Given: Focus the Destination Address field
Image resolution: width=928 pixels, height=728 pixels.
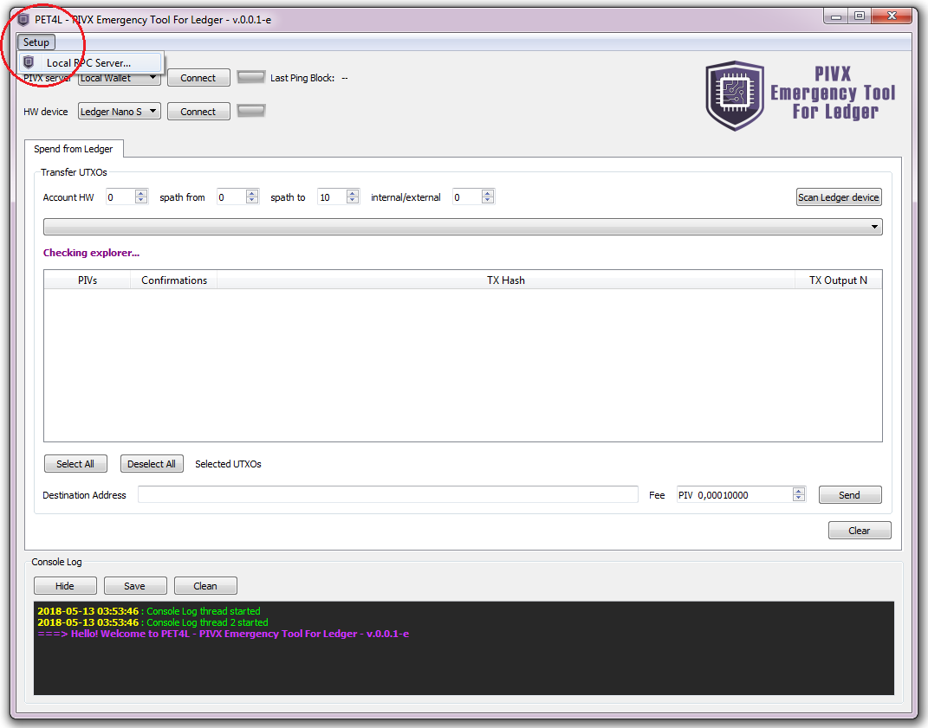Looking at the screenshot, I should (x=388, y=494).
